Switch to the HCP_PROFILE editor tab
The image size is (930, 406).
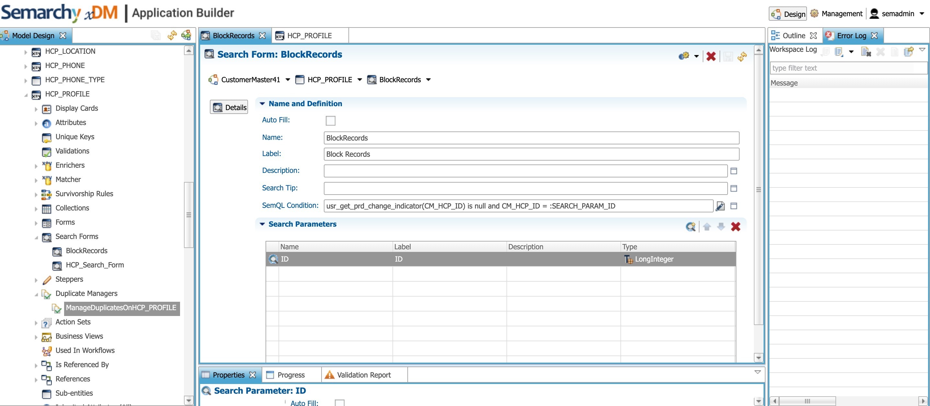(x=309, y=36)
